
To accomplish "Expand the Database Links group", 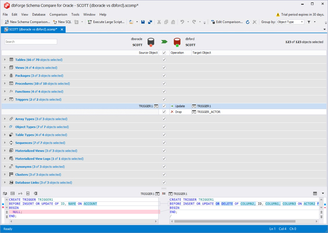I will point(5,182).
